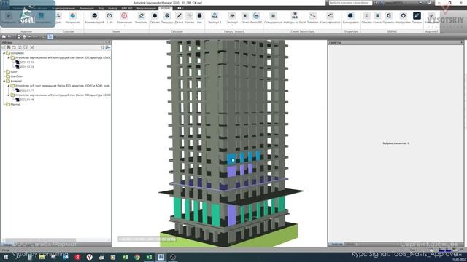Open the dropdown arrow under Замечания

[124, 25]
